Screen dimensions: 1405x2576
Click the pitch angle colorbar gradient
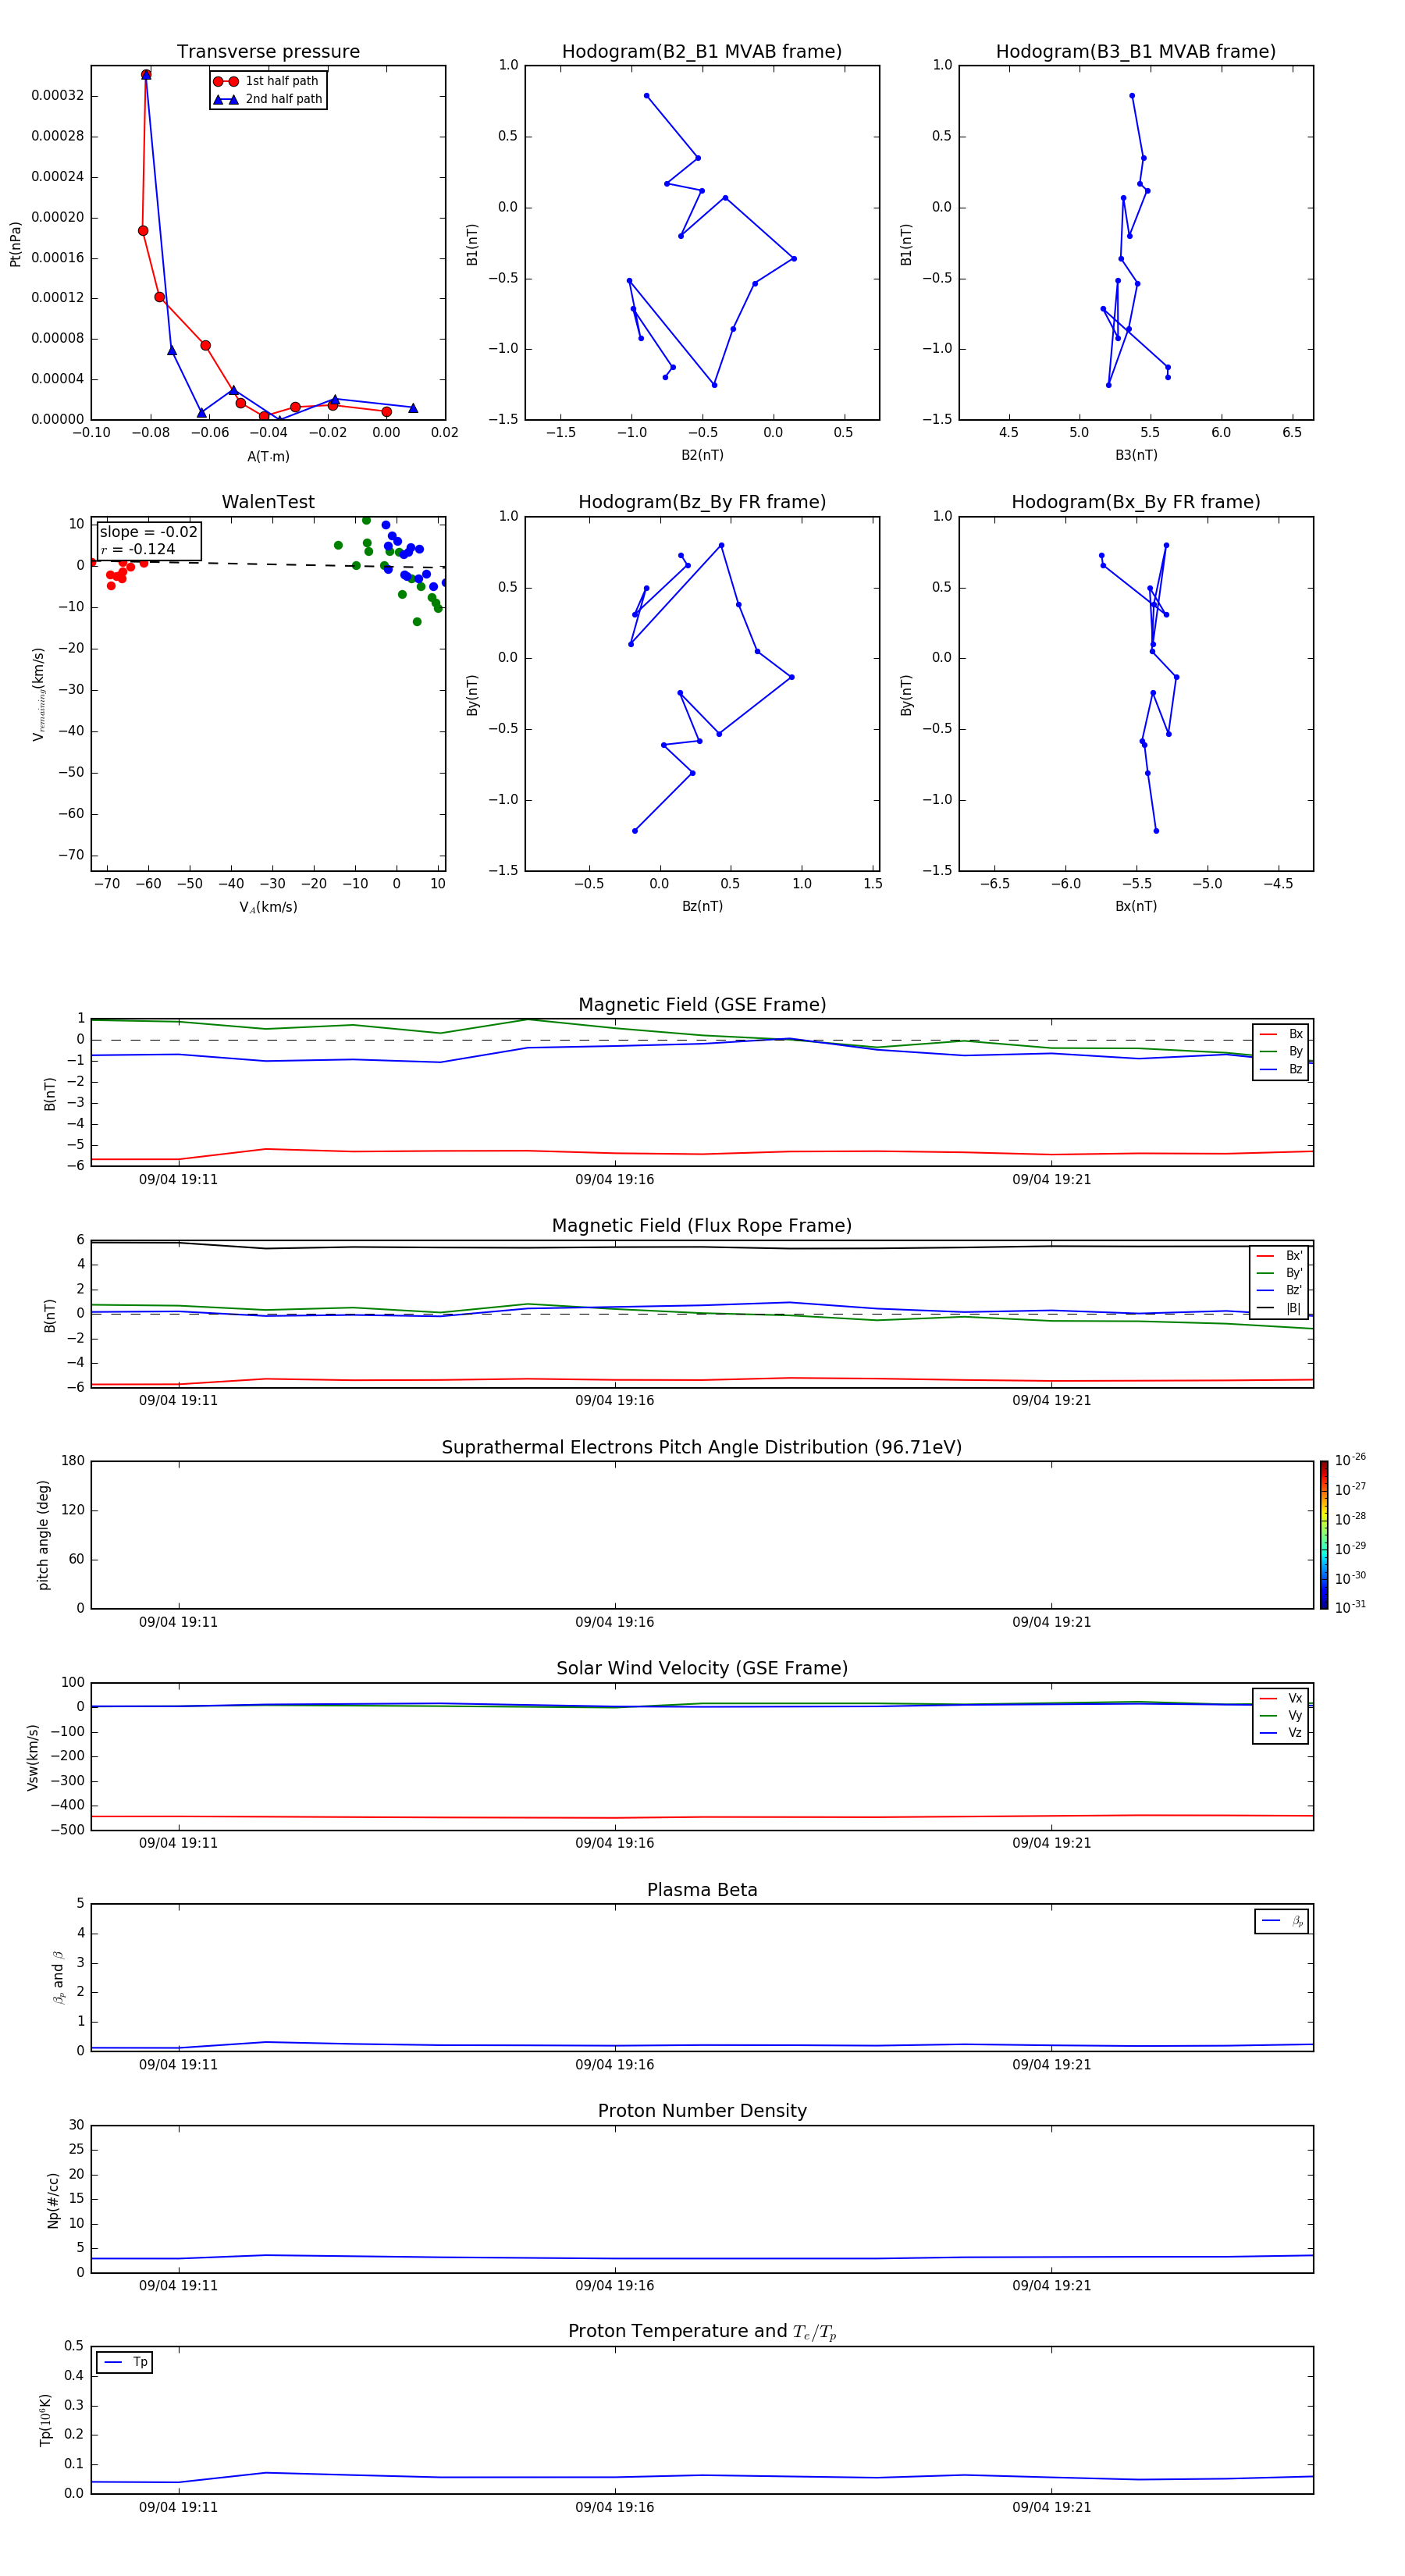click(1324, 1535)
